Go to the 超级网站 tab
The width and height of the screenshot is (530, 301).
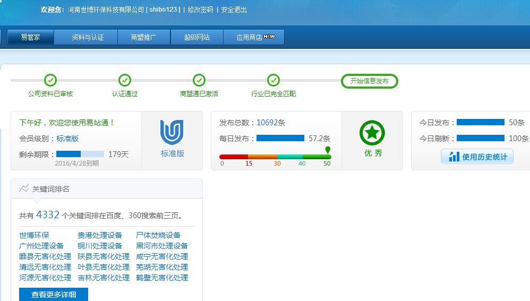click(196, 37)
